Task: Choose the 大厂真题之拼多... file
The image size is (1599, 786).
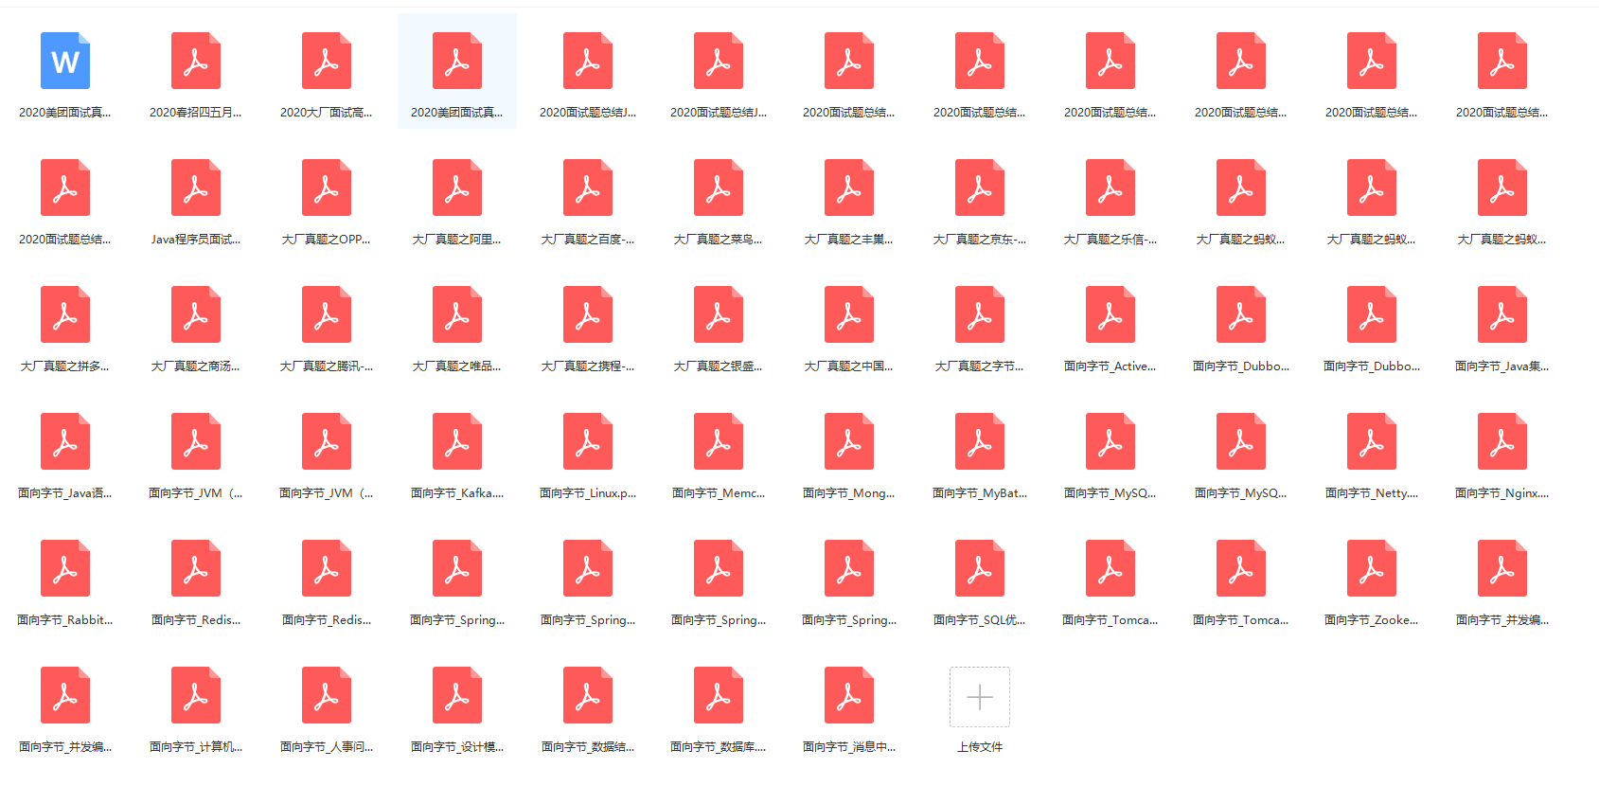Action: pos(65,314)
